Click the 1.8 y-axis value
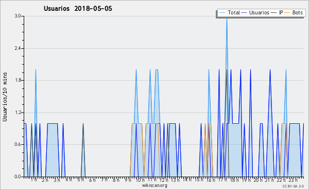 18,80
